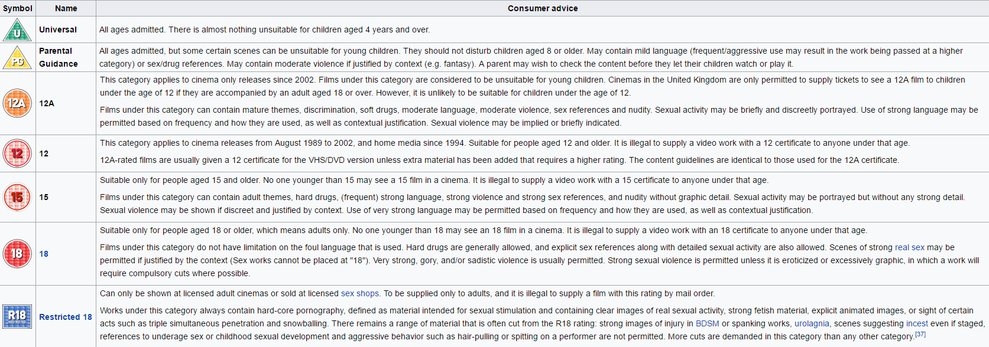The width and height of the screenshot is (989, 347).
Task: Click the green Universal U rating icon
Action: [17, 30]
